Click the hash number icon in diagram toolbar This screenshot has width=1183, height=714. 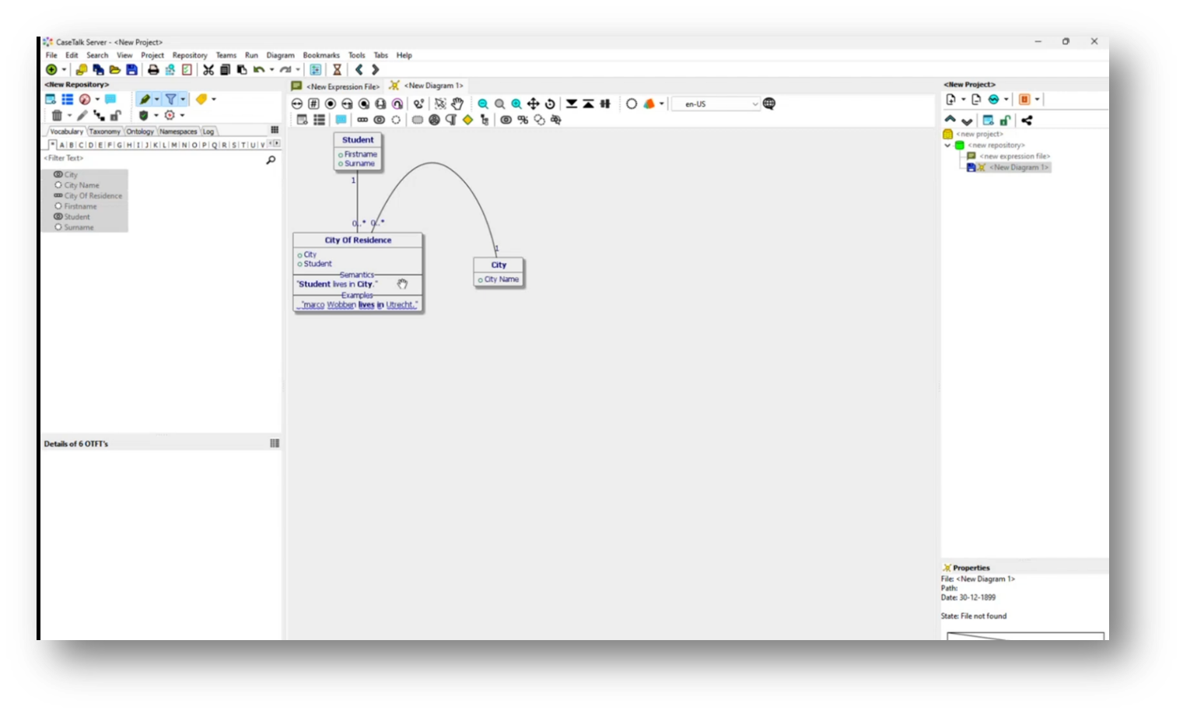(x=313, y=103)
